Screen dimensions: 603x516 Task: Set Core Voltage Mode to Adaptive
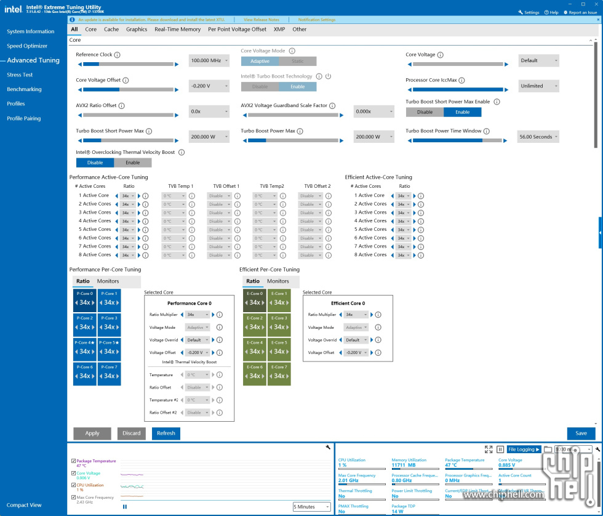pyautogui.click(x=260, y=61)
